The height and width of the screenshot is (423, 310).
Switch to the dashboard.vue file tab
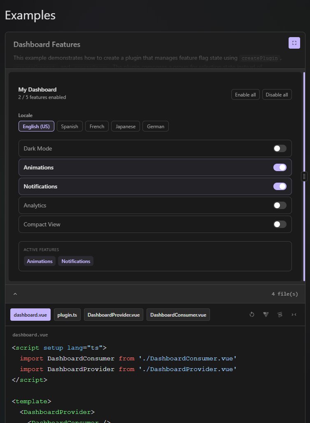[30, 315]
